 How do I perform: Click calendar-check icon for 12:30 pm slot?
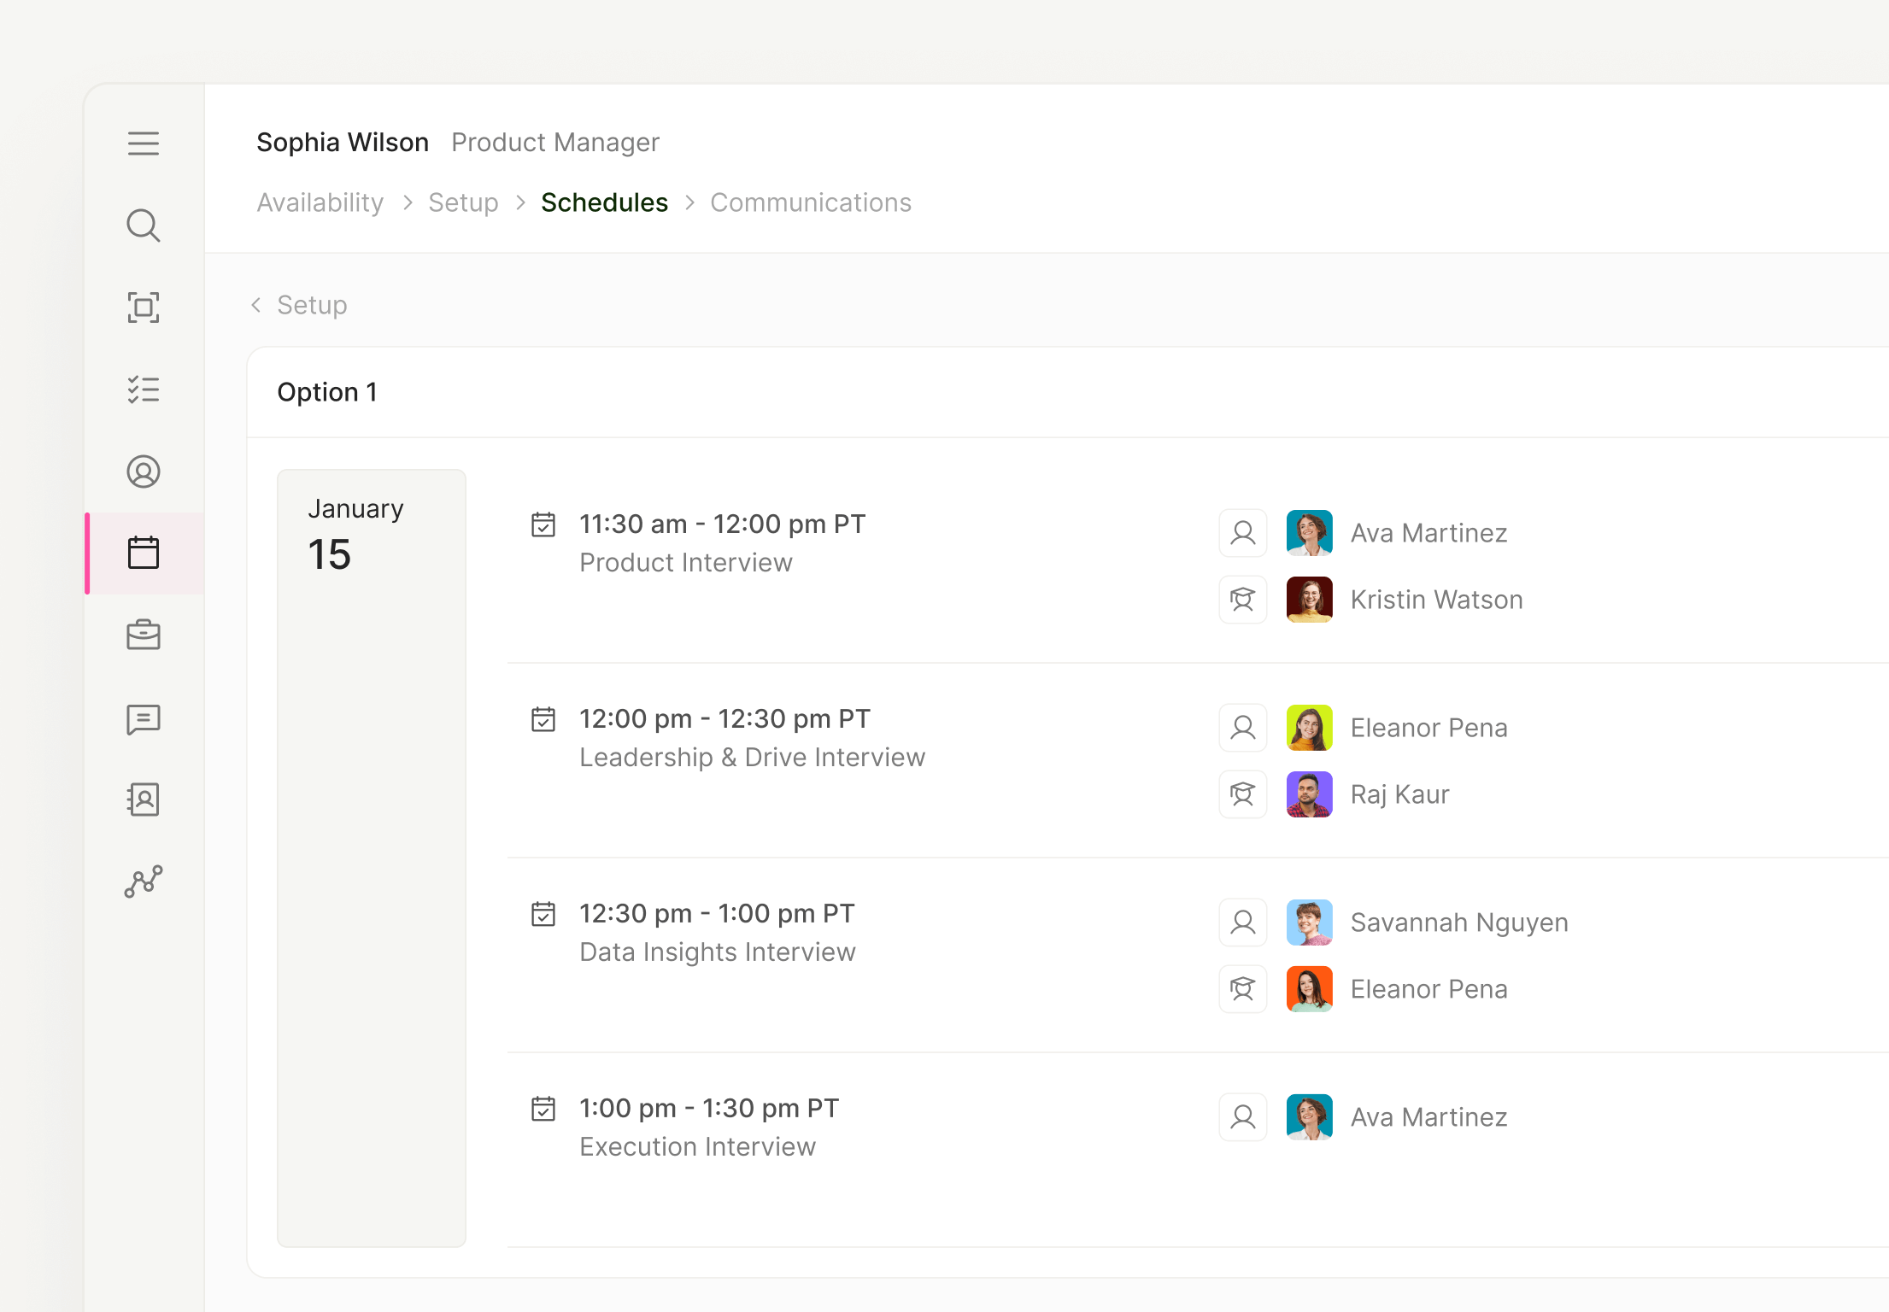click(x=543, y=913)
